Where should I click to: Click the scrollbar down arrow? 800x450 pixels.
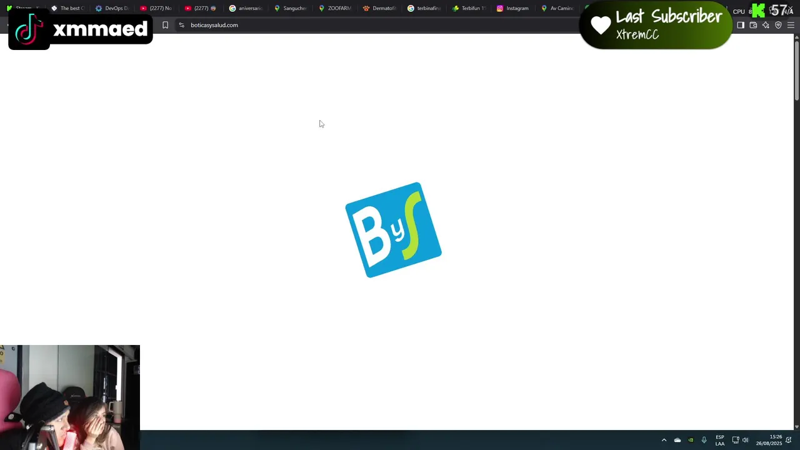point(796,427)
